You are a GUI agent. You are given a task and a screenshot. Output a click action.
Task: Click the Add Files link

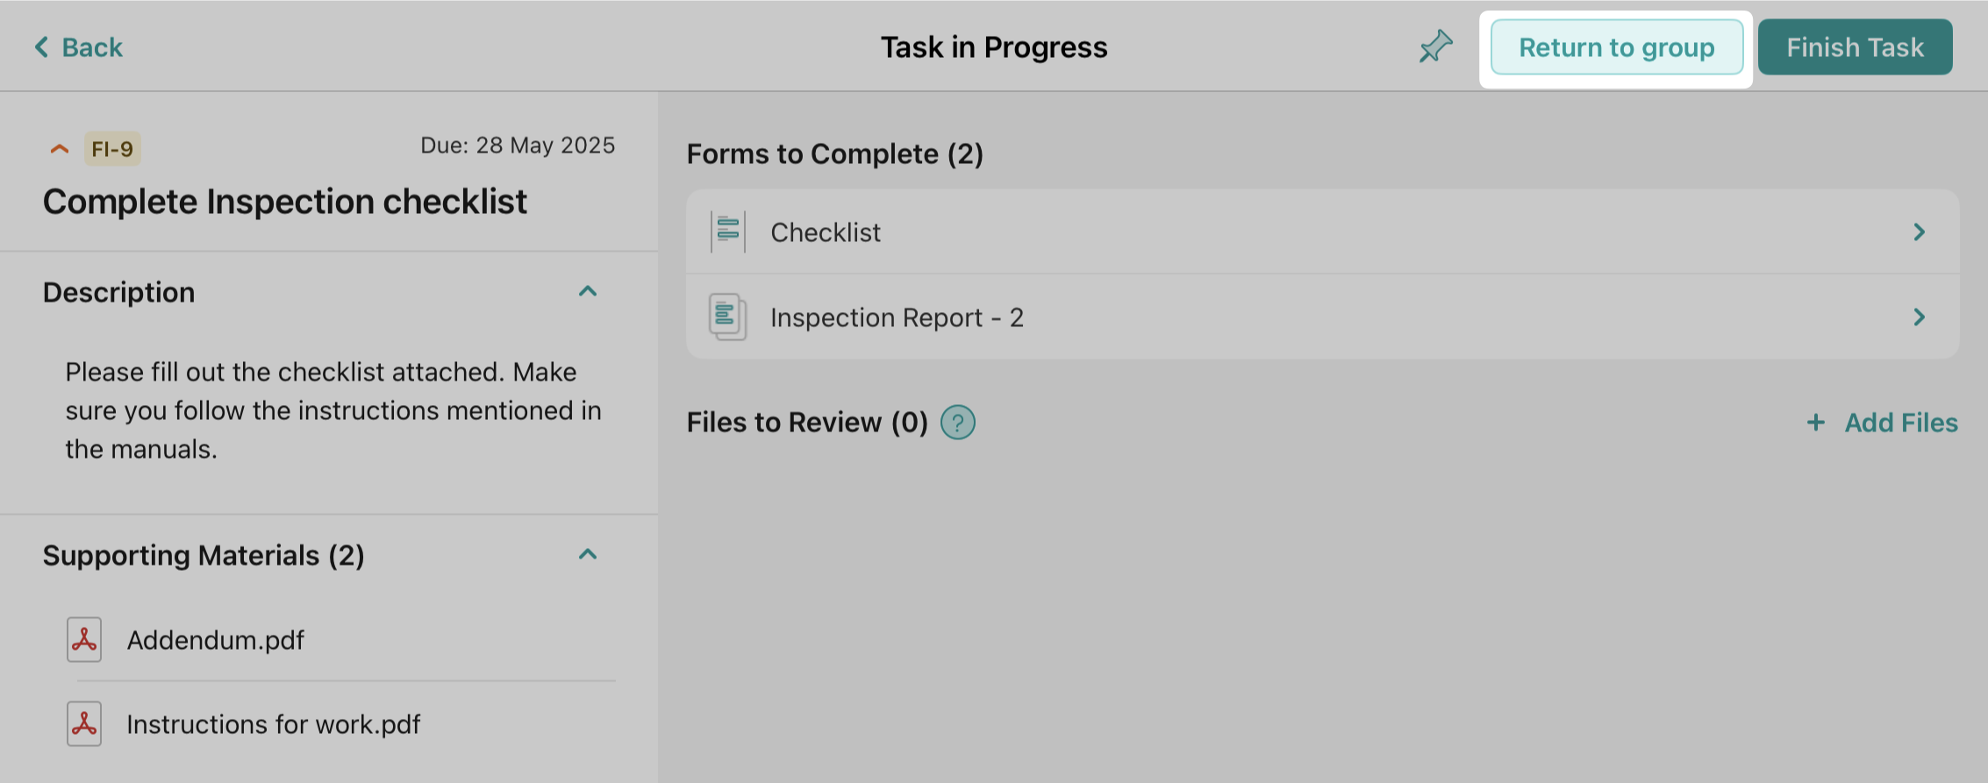click(1900, 423)
